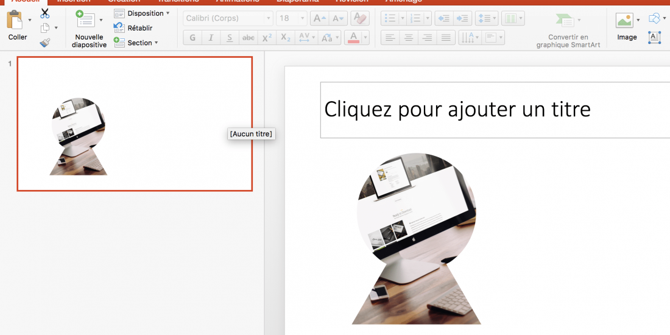This screenshot has width=670, height=335.
Task: Open the AV character spacing menu
Action: 306,38
